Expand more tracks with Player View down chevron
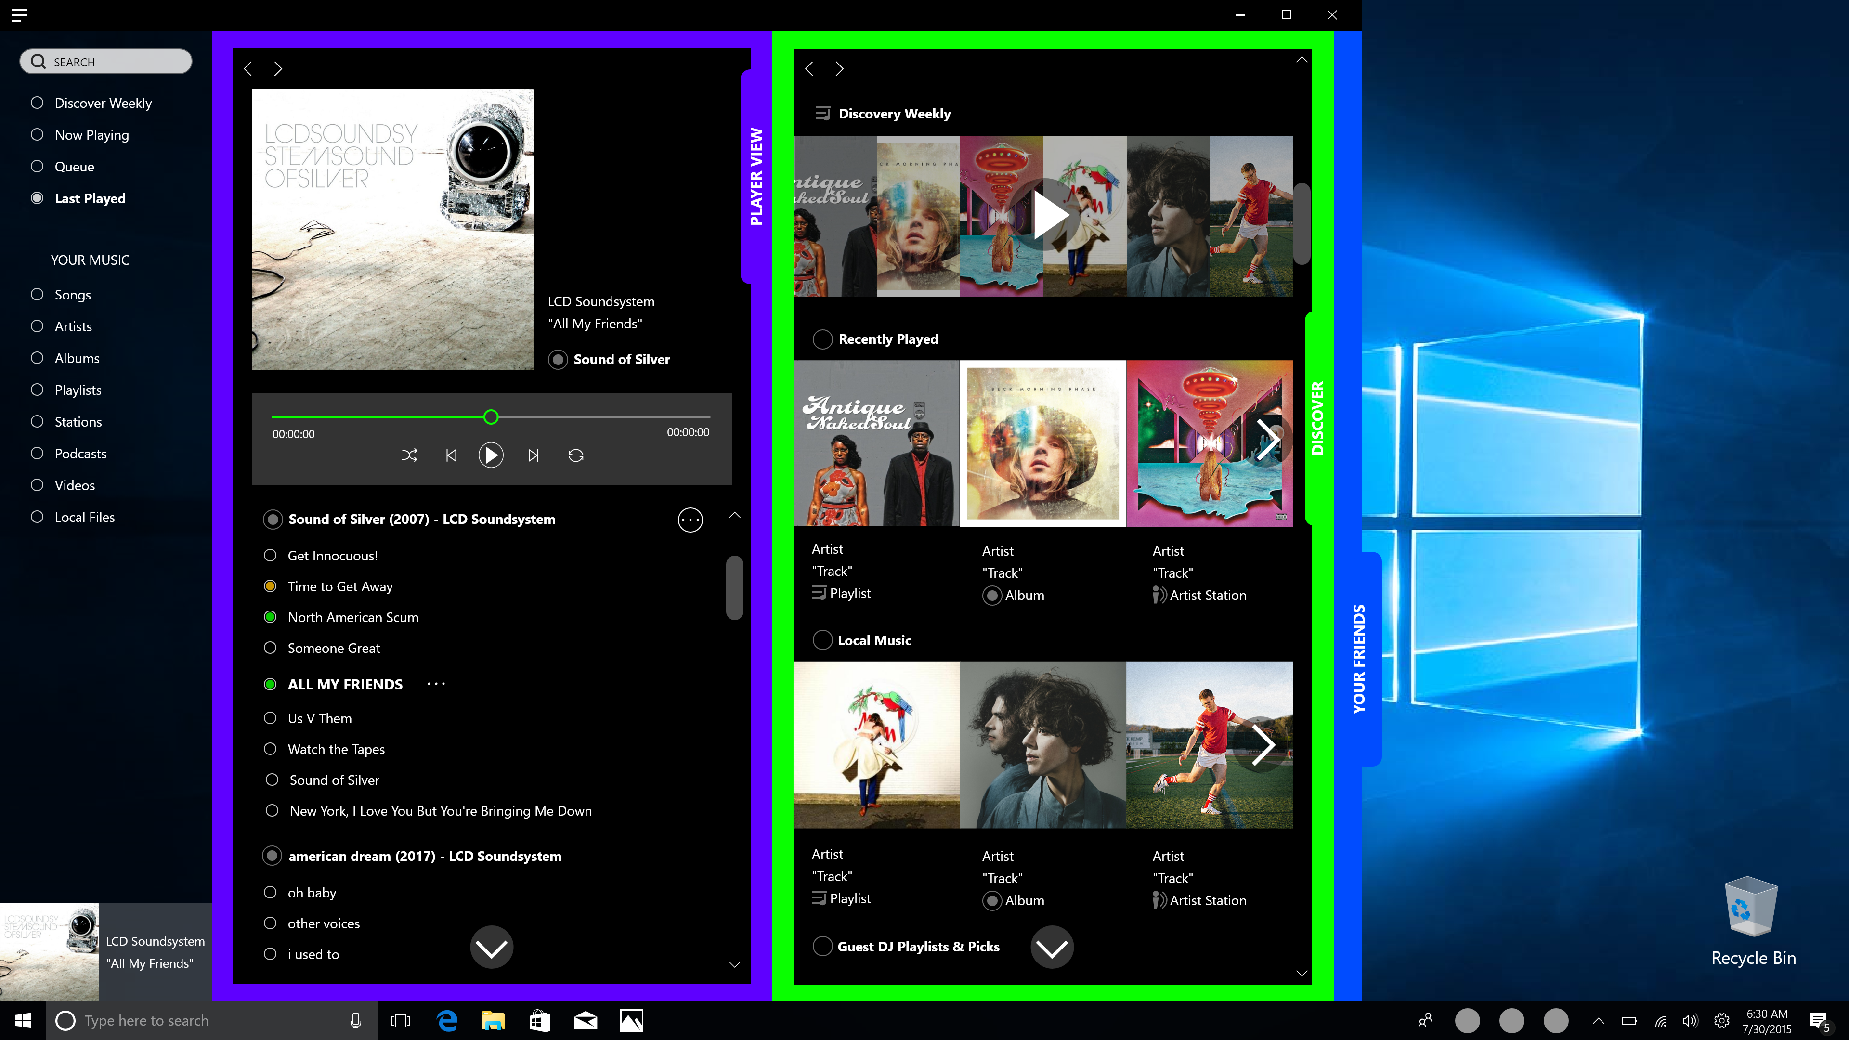The height and width of the screenshot is (1040, 1849). [x=492, y=948]
